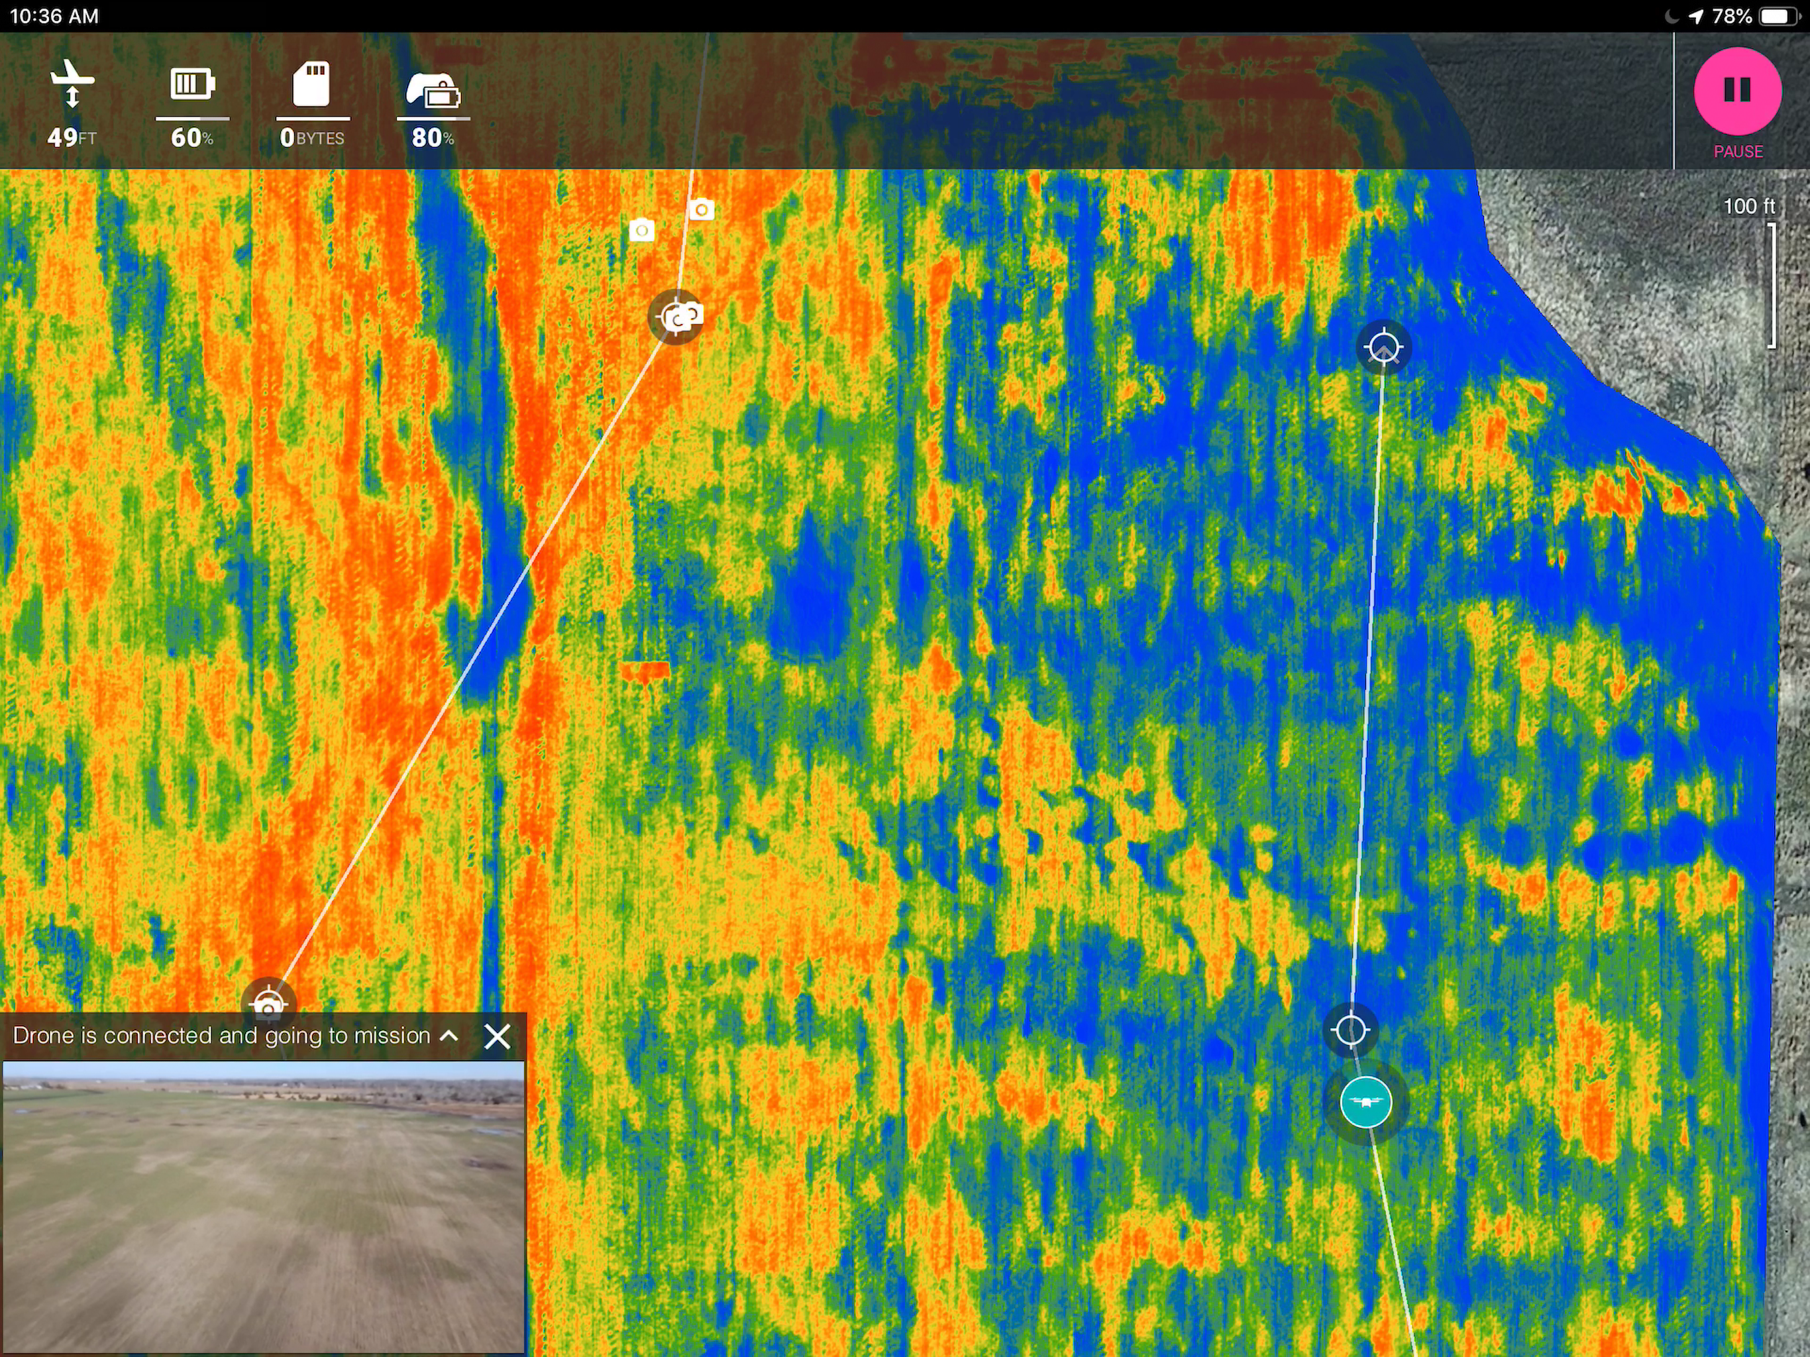Tap the SD card storage icon

[x=312, y=84]
